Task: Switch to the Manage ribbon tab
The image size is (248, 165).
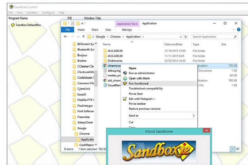Action: pos(127,30)
